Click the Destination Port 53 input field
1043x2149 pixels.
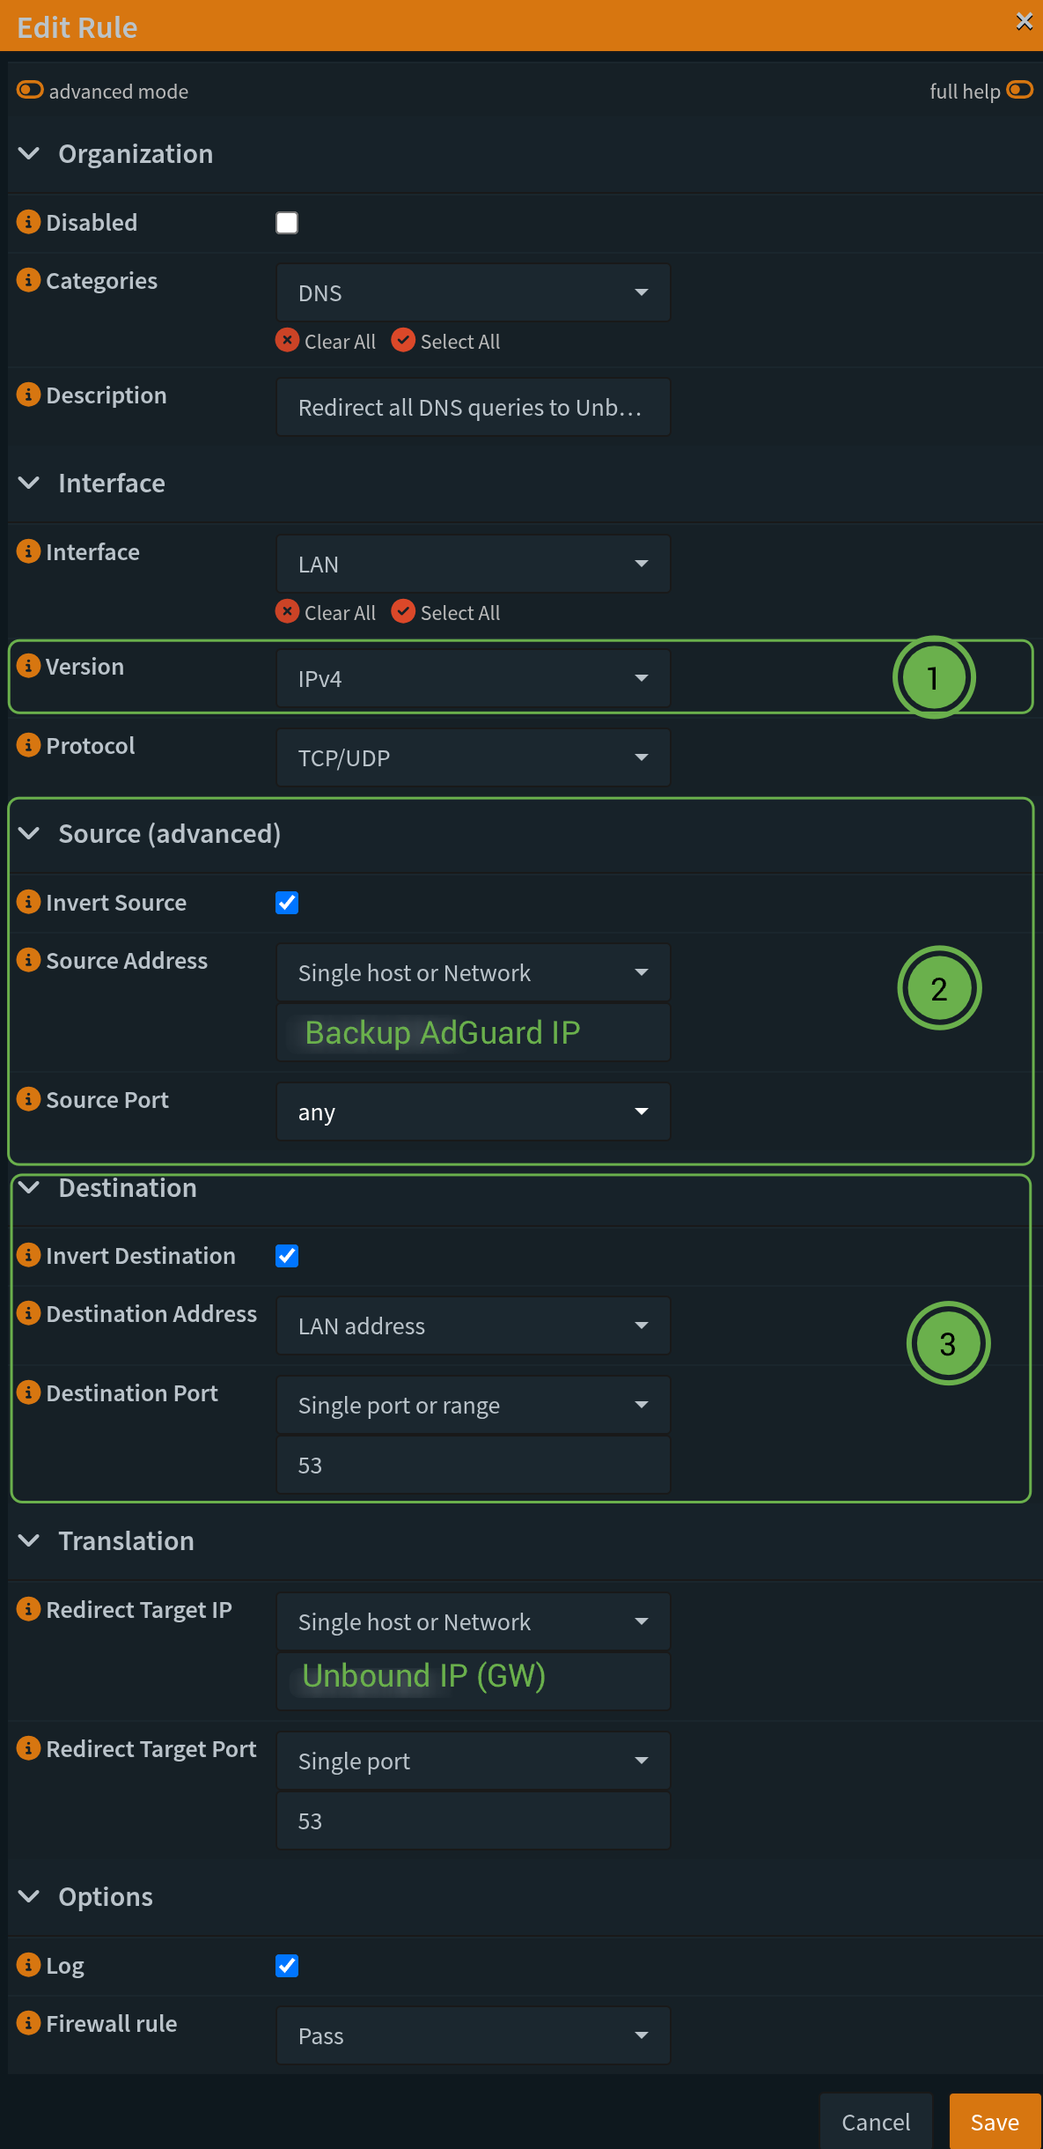pyautogui.click(x=474, y=1465)
